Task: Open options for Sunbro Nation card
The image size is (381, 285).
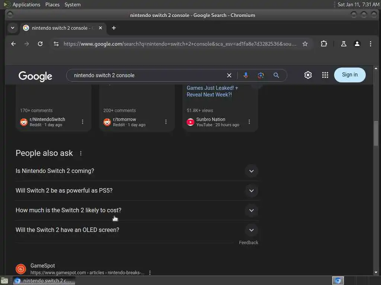Action: tap(249, 122)
